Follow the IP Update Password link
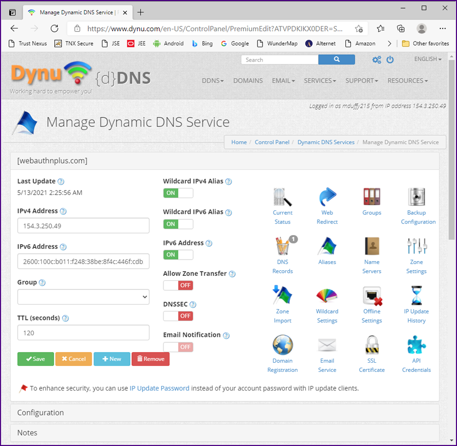The height and width of the screenshot is (446, 457). tap(159, 388)
